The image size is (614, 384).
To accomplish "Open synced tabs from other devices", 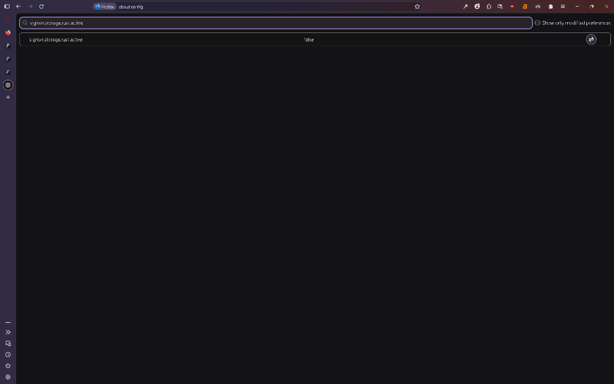I will click(x=8, y=343).
